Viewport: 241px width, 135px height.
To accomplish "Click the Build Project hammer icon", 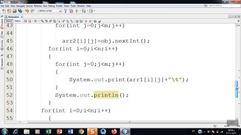I will (66, 11).
